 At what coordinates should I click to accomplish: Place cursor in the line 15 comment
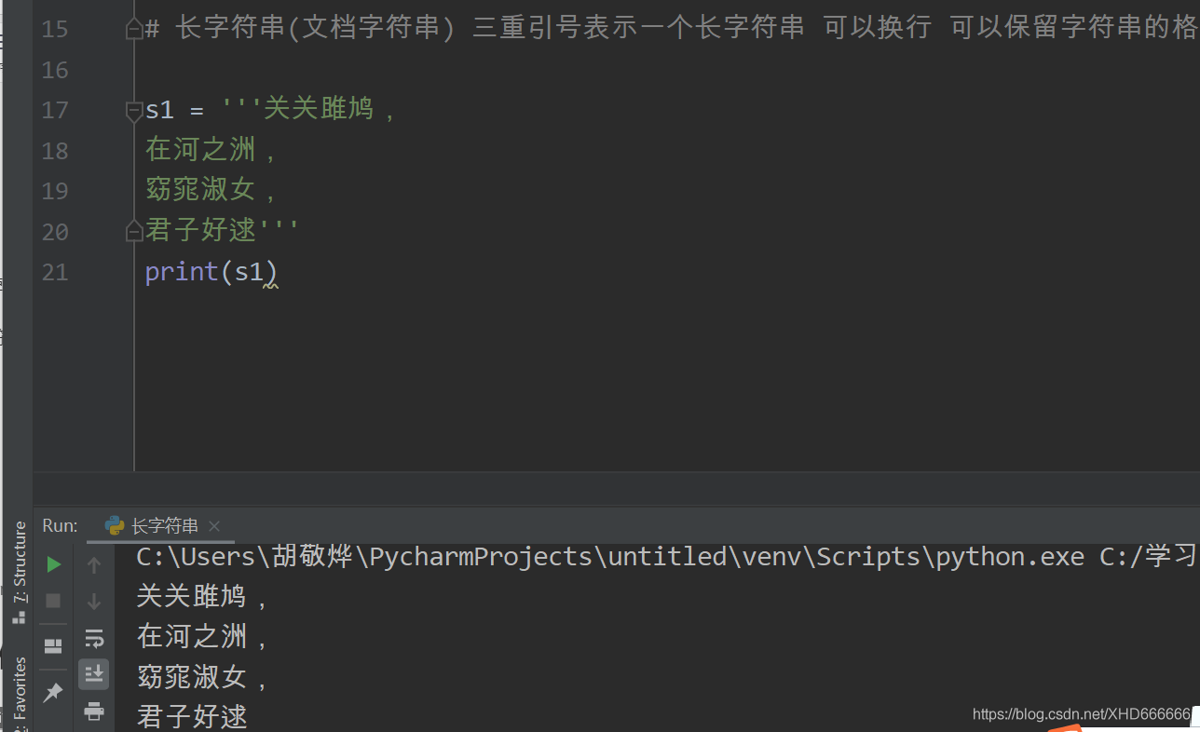pos(672,28)
